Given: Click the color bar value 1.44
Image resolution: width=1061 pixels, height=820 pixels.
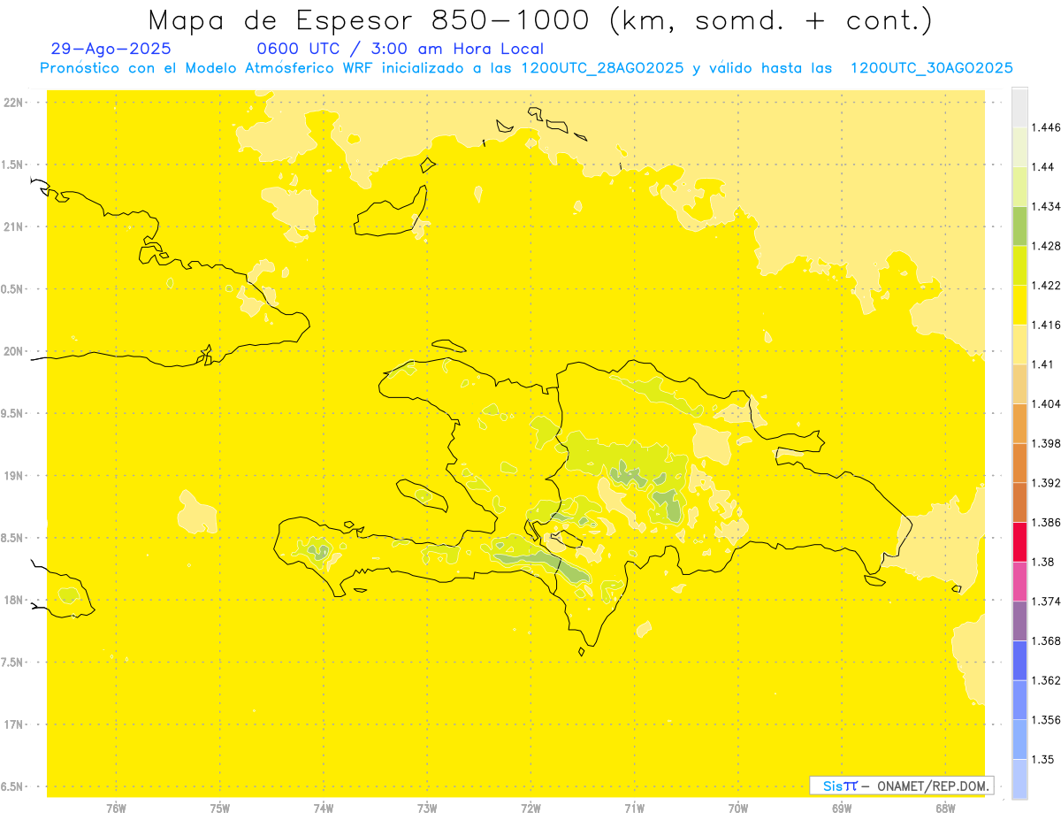Looking at the screenshot, I should [1042, 166].
